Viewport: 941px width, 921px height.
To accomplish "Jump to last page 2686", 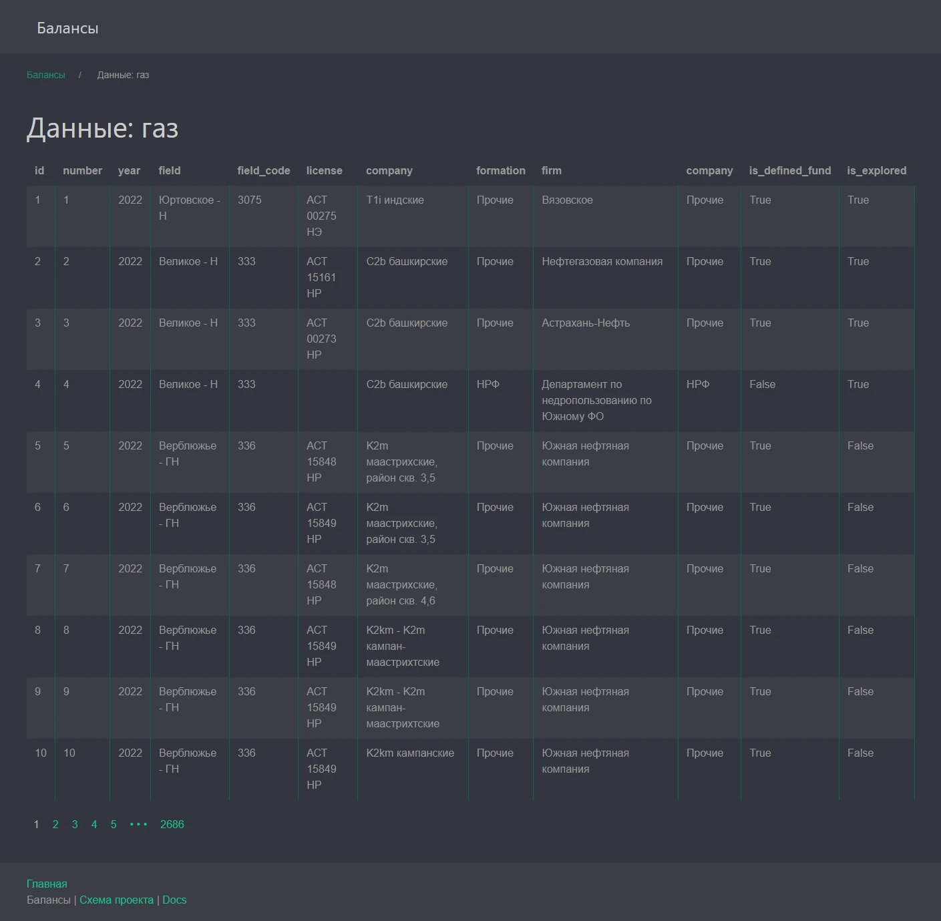I will pos(172,824).
